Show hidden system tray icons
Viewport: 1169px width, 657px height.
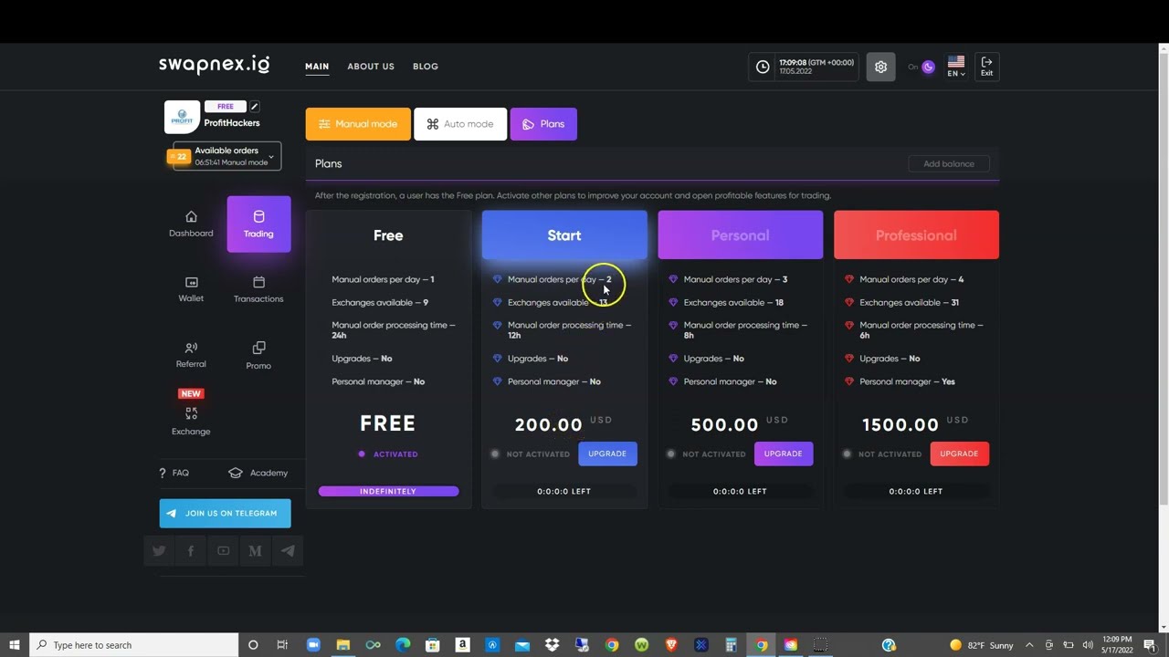pos(1029,645)
